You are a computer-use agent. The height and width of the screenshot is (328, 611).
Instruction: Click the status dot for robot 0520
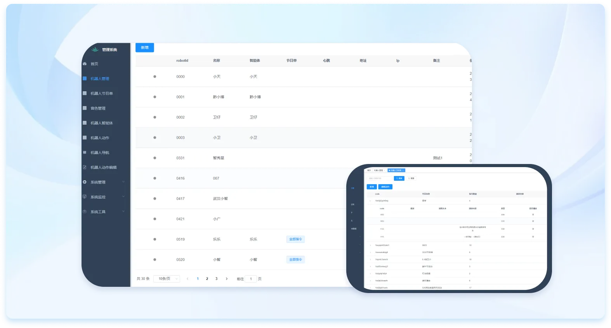point(154,260)
